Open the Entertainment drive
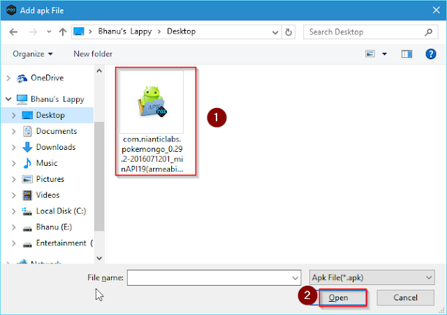The height and width of the screenshot is (315, 447). (x=64, y=243)
